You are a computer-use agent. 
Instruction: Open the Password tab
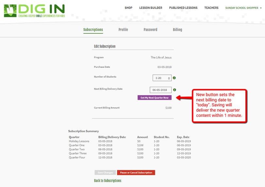[x=150, y=30]
